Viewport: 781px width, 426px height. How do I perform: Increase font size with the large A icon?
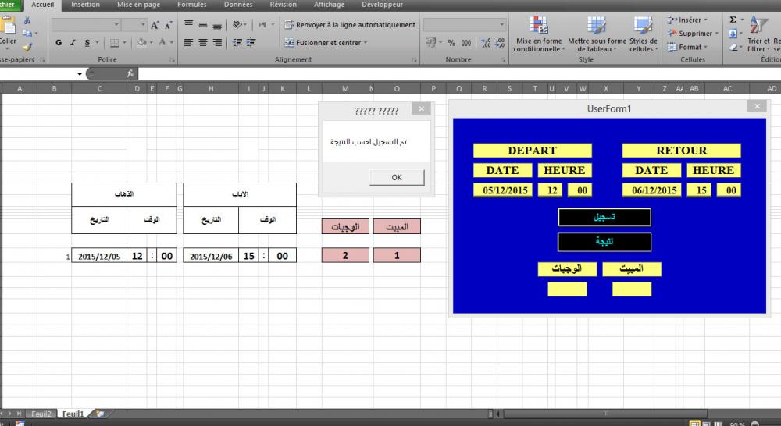[155, 25]
